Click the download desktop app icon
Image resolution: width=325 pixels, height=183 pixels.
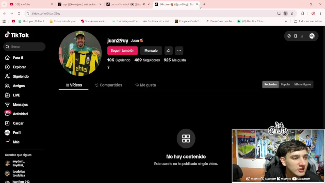(x=302, y=36)
